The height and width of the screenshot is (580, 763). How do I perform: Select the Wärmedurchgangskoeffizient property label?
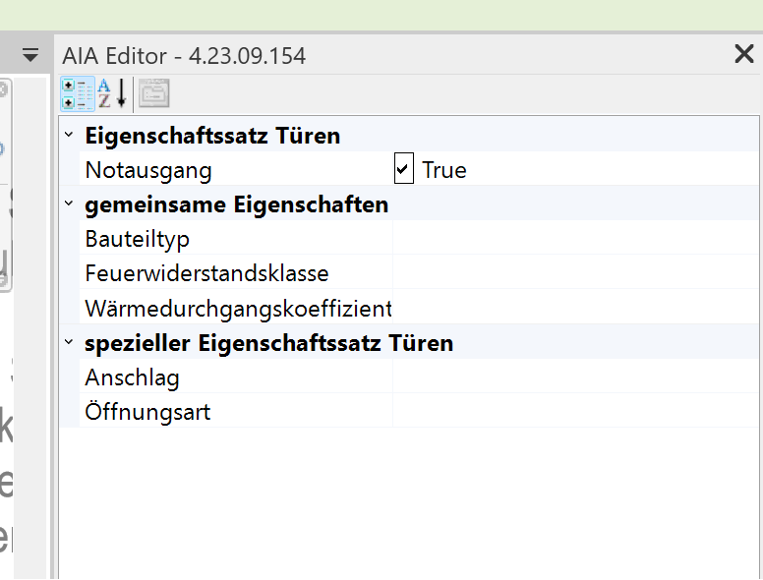[236, 309]
